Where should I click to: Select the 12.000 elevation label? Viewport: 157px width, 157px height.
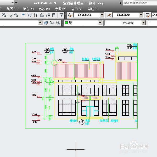(34, 59)
